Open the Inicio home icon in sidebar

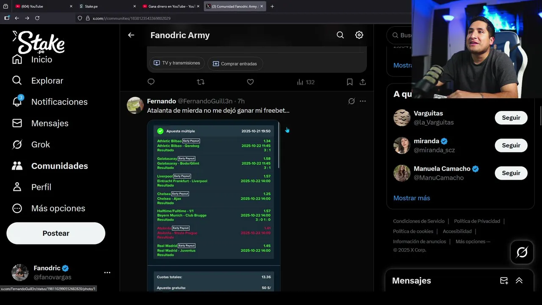(x=17, y=59)
